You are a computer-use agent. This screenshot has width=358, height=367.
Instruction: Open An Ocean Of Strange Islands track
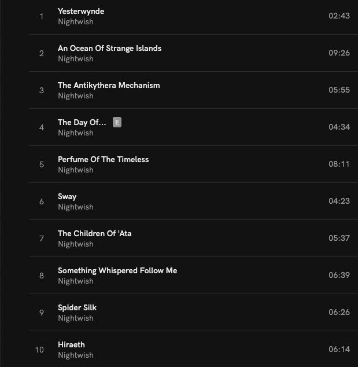pos(109,49)
